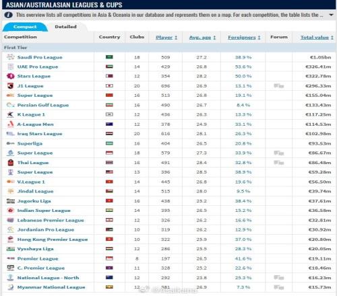337x296 pixels.
Task: Click the Saudi Pro League logo icon
Action: (x=10, y=57)
